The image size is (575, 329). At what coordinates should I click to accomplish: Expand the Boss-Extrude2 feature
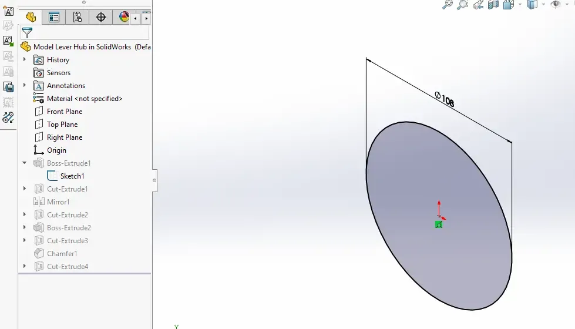[x=25, y=227]
